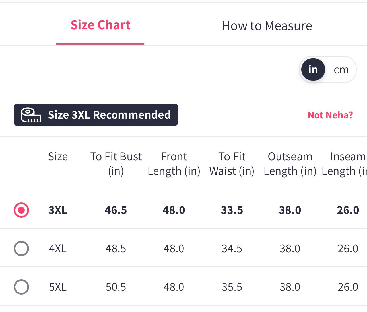Click the 3XL size label

[58, 210]
